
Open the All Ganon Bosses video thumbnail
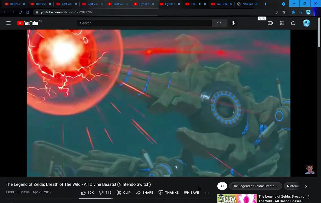click(x=237, y=198)
